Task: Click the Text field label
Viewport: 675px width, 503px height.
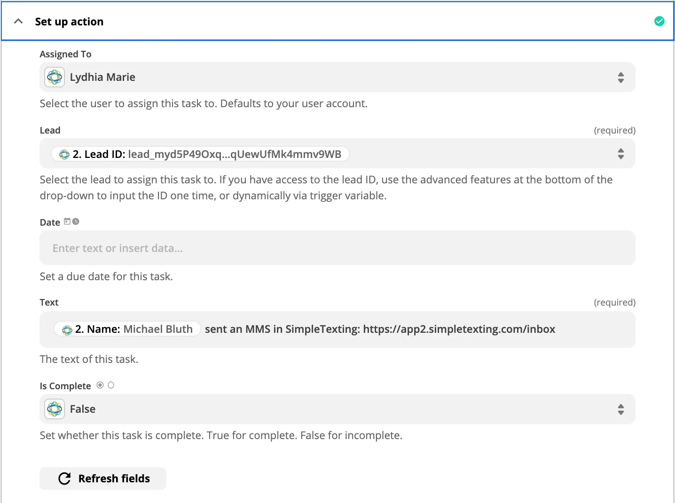Action: point(49,302)
